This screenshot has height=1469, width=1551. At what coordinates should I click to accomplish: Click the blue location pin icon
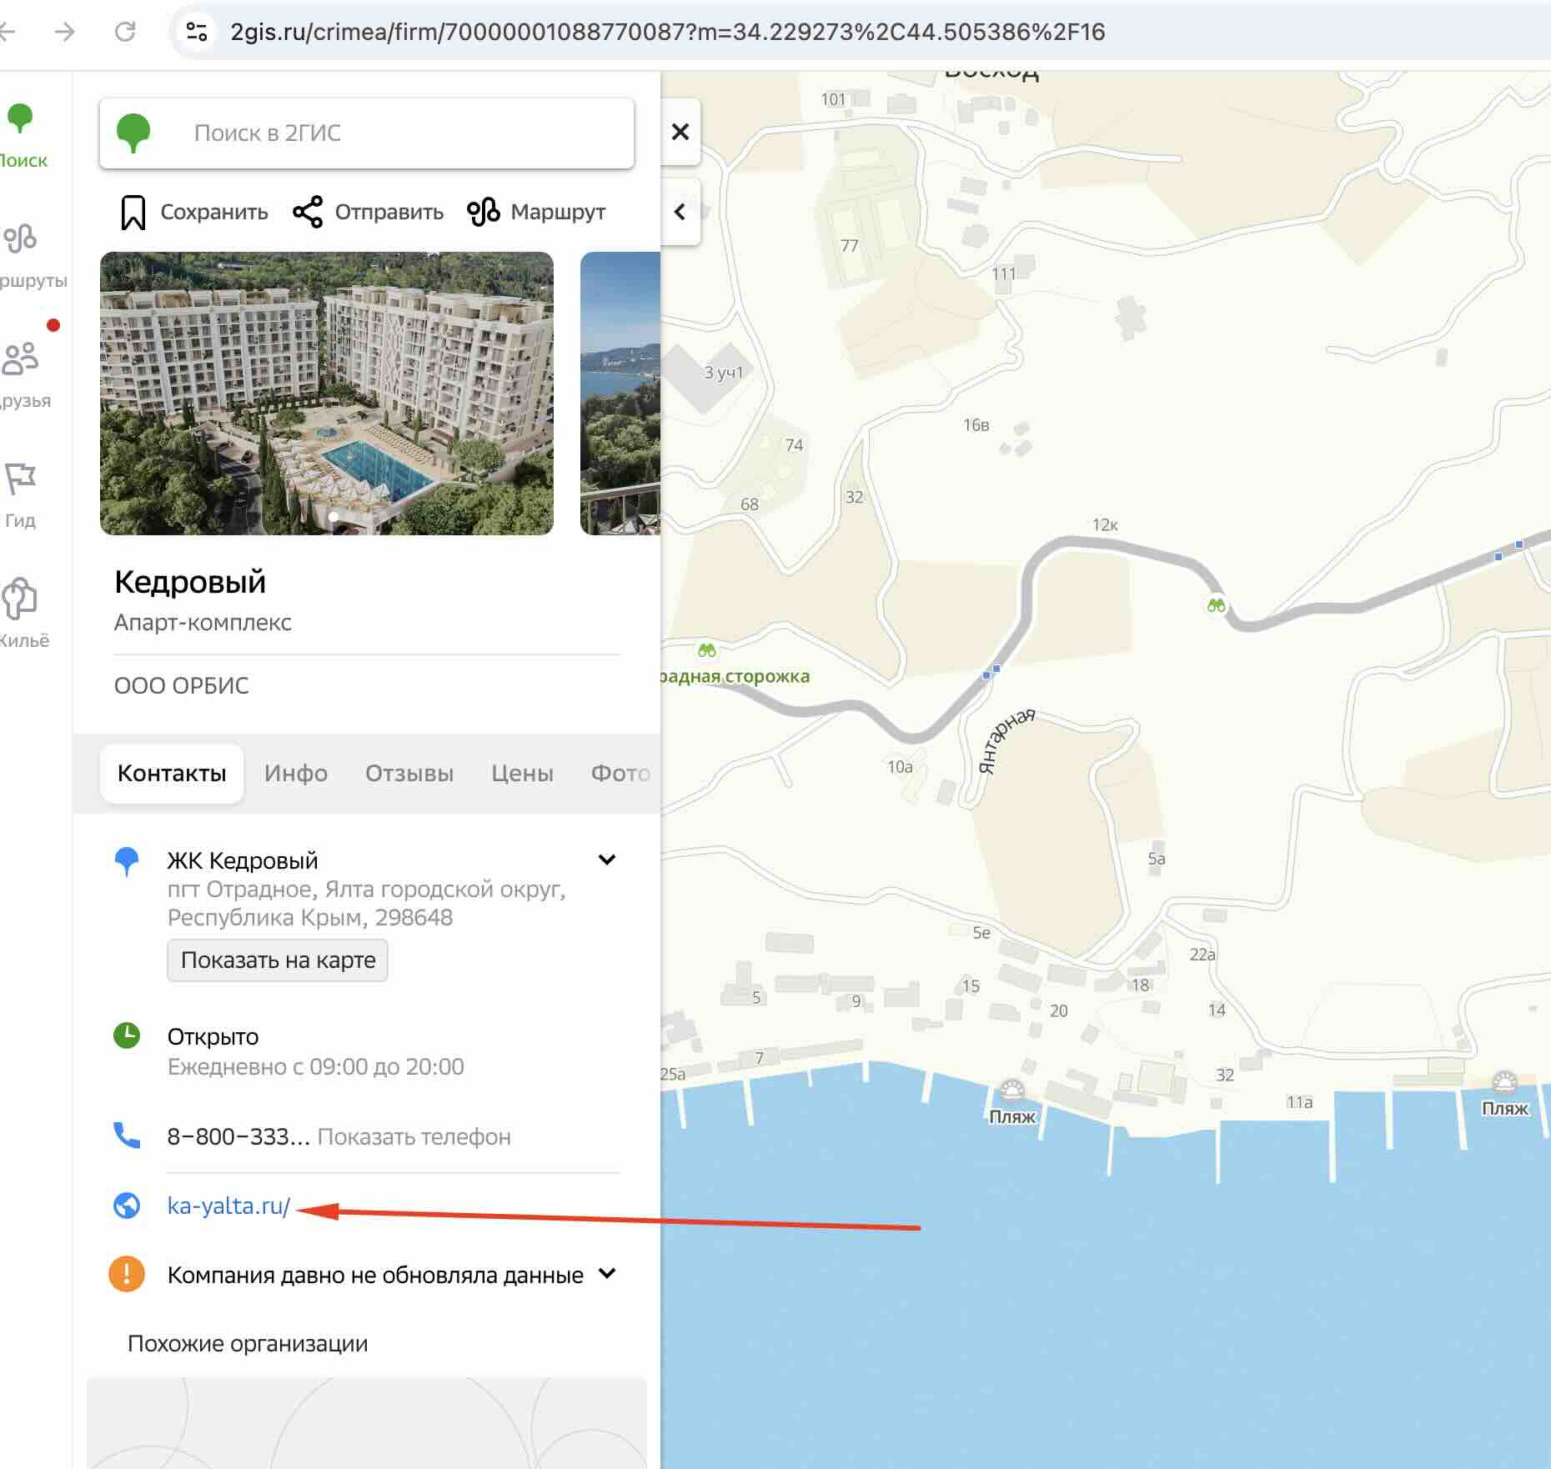pyautogui.click(x=127, y=861)
